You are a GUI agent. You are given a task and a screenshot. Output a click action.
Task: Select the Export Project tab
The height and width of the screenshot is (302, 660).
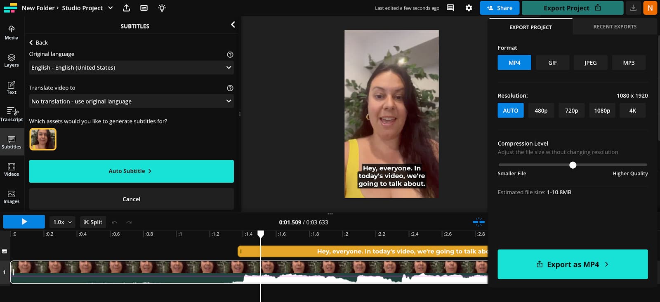[530, 27]
